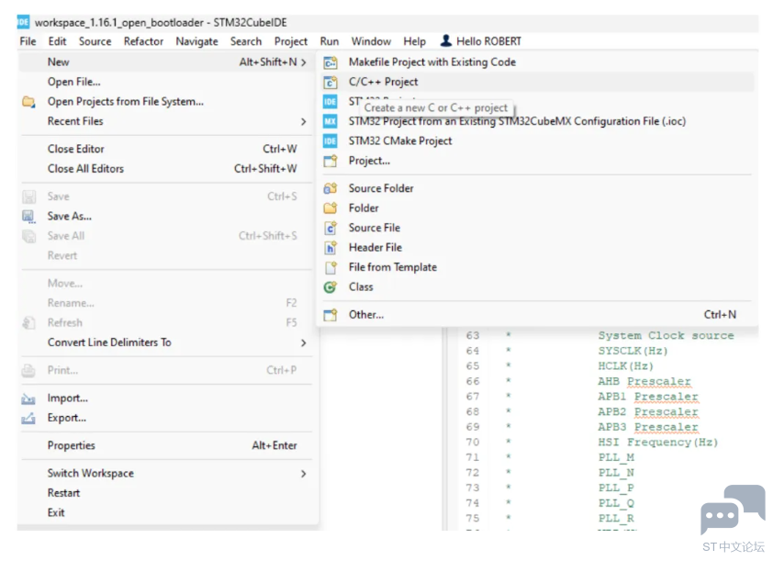Click the C/C++ Project icon
Screen dimensions: 773x561
pos(330,82)
